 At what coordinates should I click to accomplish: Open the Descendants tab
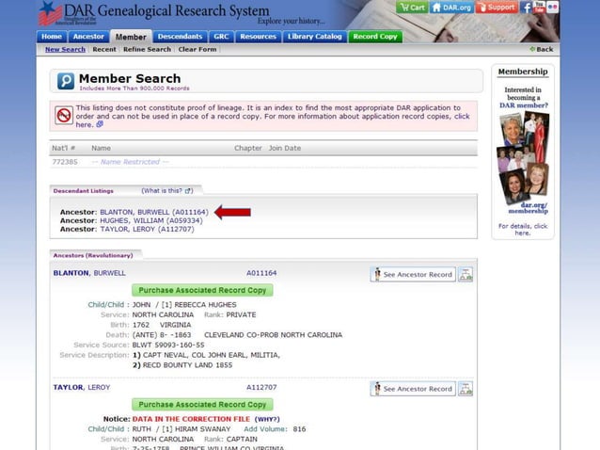coord(180,37)
